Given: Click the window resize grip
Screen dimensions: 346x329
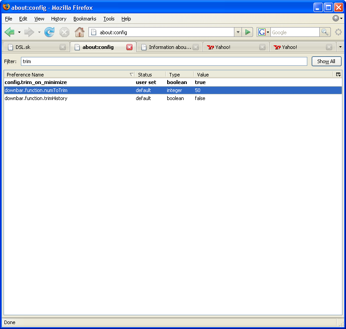Looking at the screenshot, I should (x=342, y=324).
